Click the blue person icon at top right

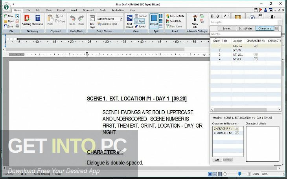[265, 10]
